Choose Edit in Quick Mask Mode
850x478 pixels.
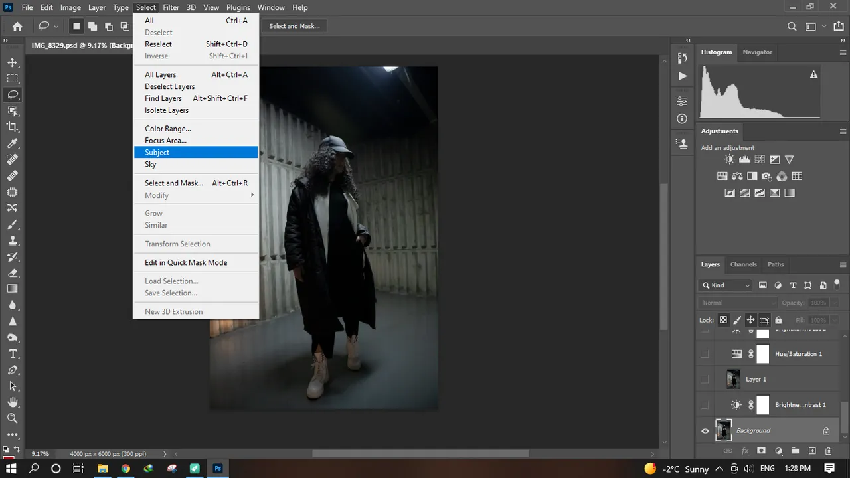coord(196,262)
